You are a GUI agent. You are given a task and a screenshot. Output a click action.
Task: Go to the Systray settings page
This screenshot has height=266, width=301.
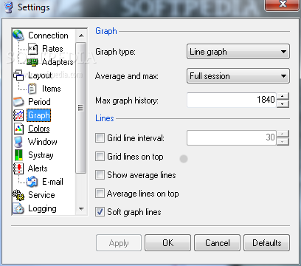click(41, 155)
